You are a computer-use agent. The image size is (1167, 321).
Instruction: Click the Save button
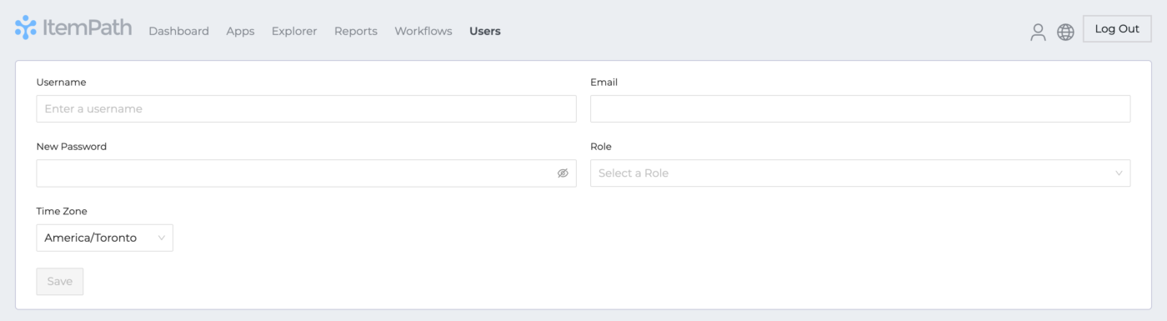pos(60,281)
